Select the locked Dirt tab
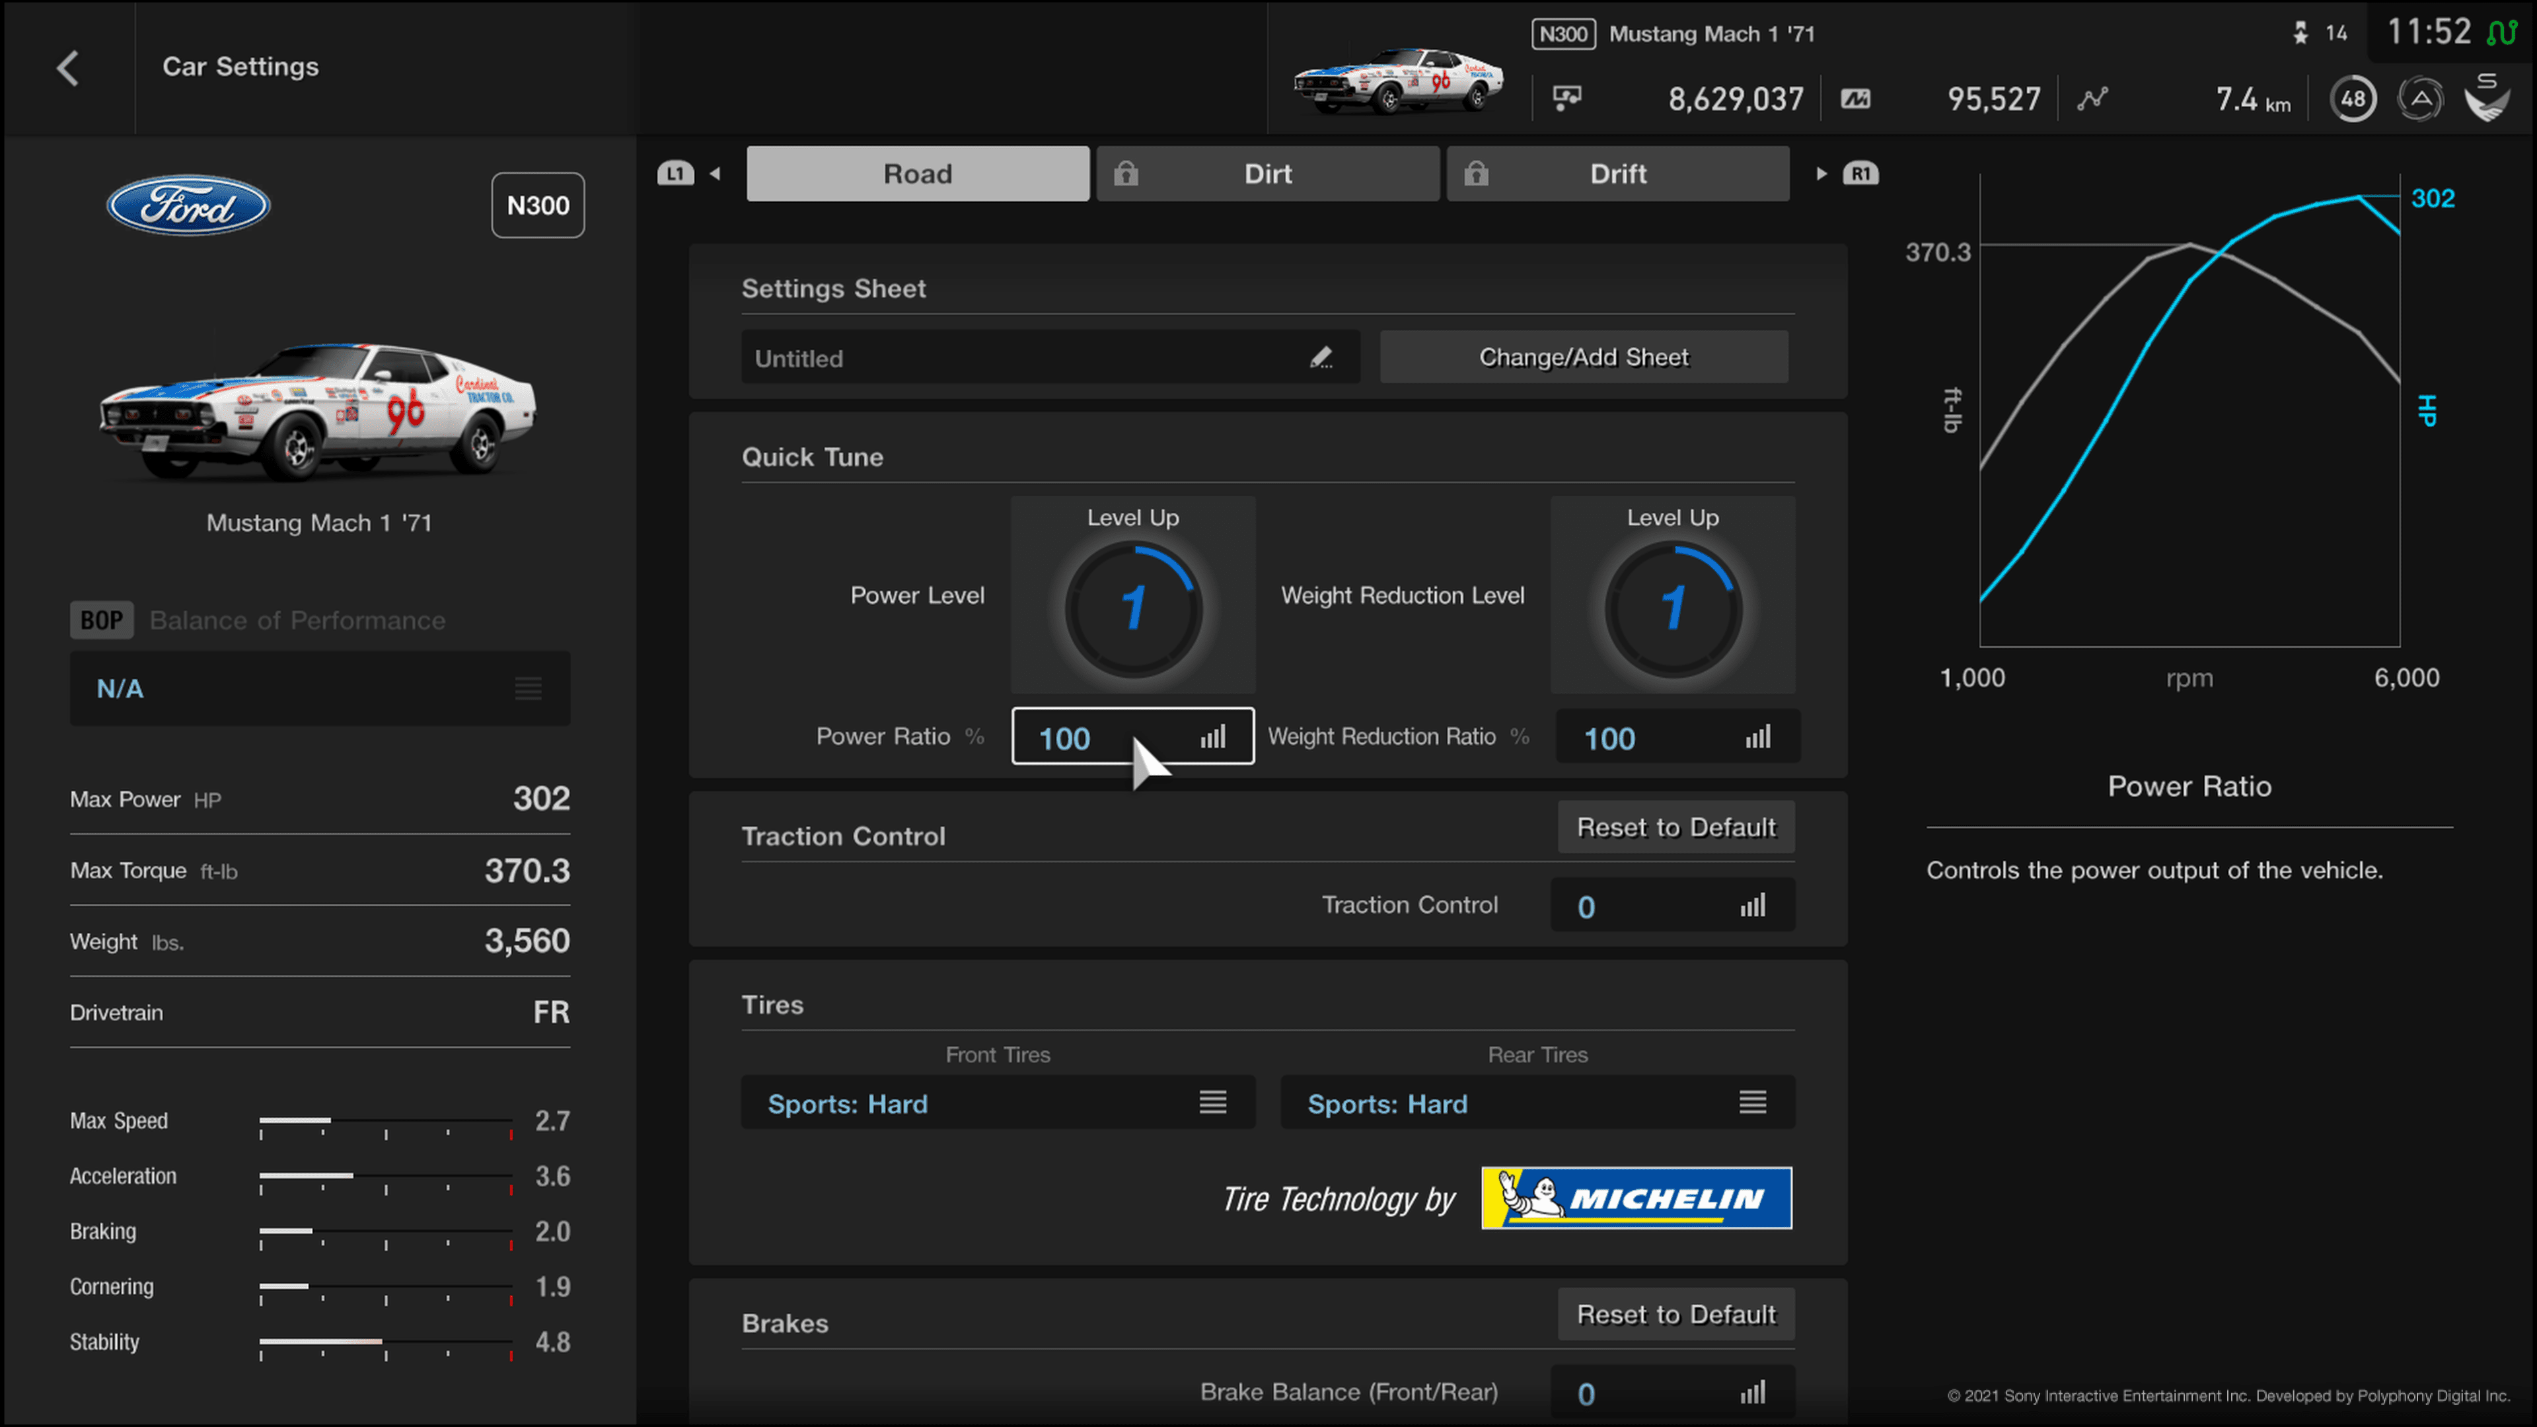The width and height of the screenshot is (2537, 1427). [1268, 173]
